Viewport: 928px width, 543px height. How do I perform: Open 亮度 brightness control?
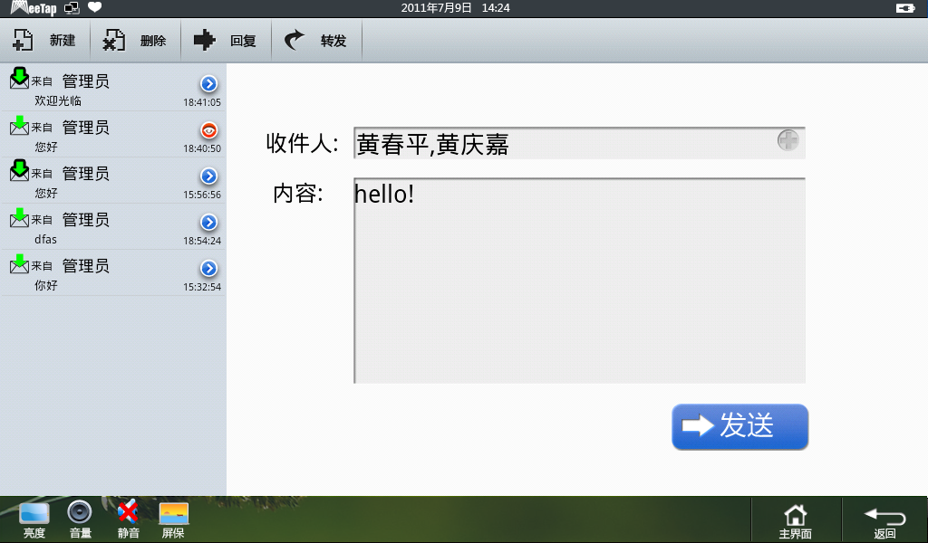click(34, 520)
